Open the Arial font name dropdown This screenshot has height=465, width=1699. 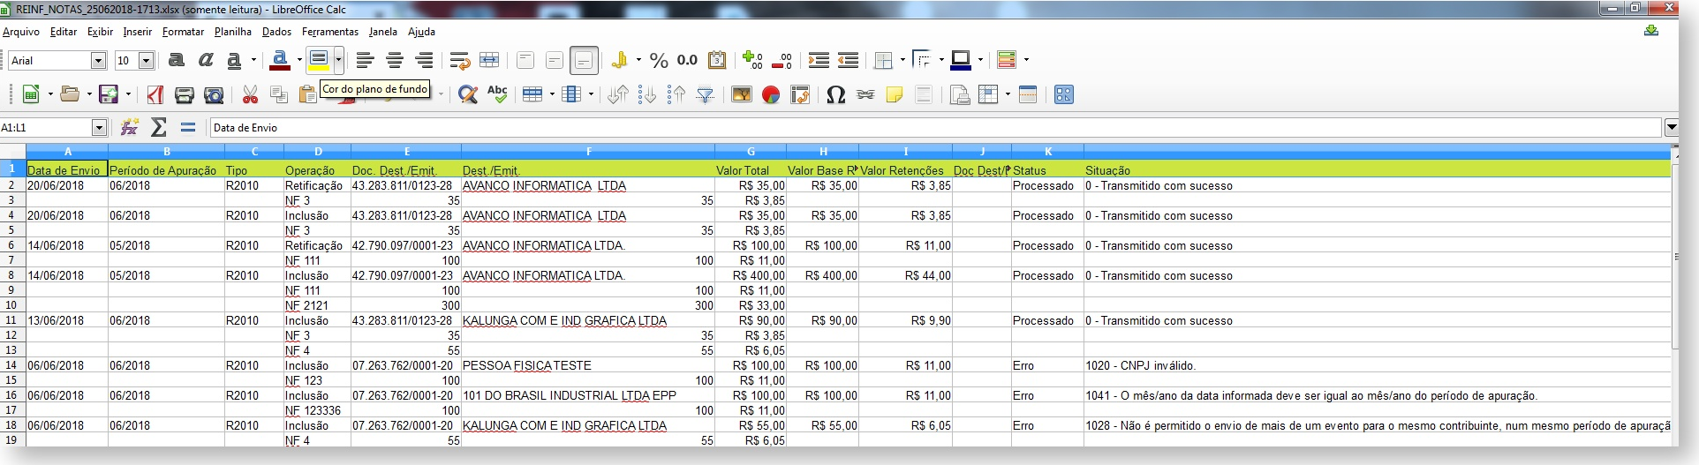click(x=99, y=60)
